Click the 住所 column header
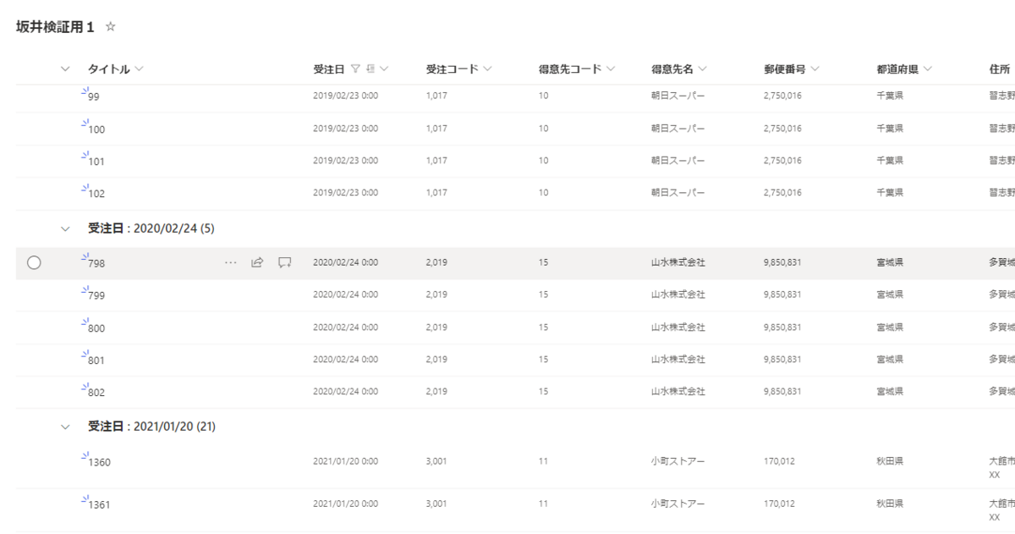The height and width of the screenshot is (534, 1015). [x=999, y=69]
